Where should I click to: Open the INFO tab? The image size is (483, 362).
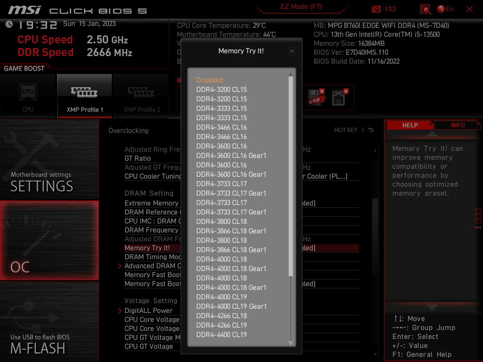coord(458,125)
